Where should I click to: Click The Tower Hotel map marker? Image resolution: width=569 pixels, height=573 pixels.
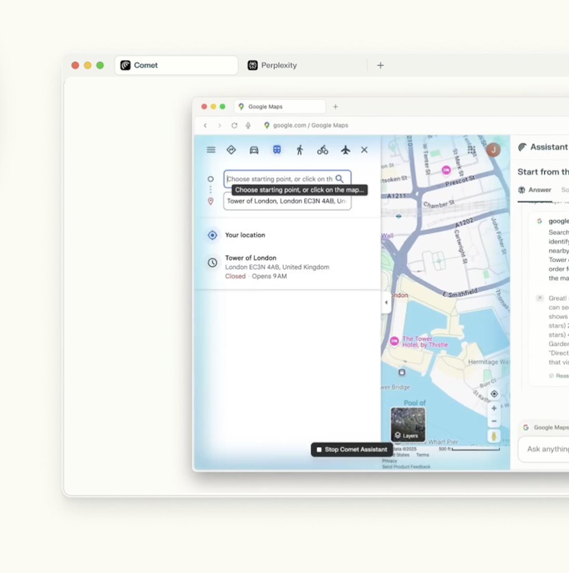[x=394, y=341]
